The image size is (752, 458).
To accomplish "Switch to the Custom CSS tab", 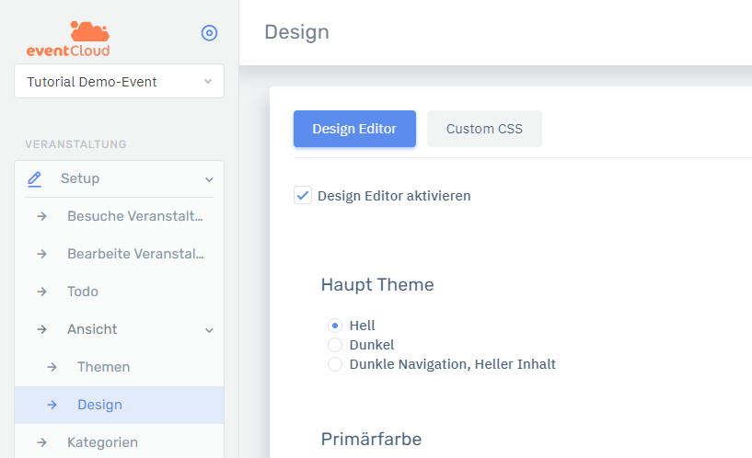I will tap(484, 129).
